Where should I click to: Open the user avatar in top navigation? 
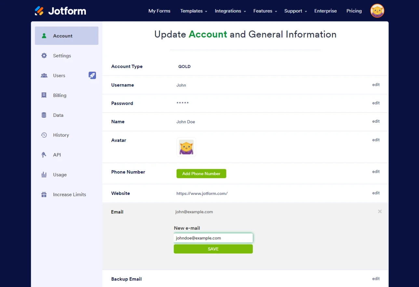coord(377,11)
